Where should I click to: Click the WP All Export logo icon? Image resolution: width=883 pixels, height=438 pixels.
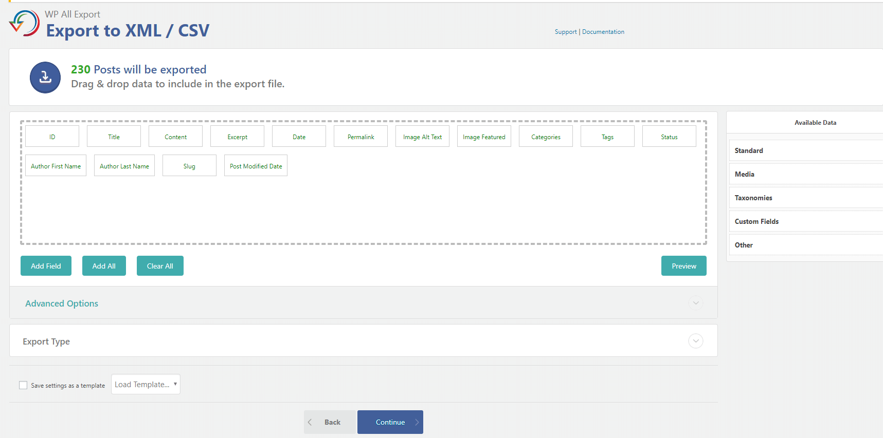[x=24, y=23]
